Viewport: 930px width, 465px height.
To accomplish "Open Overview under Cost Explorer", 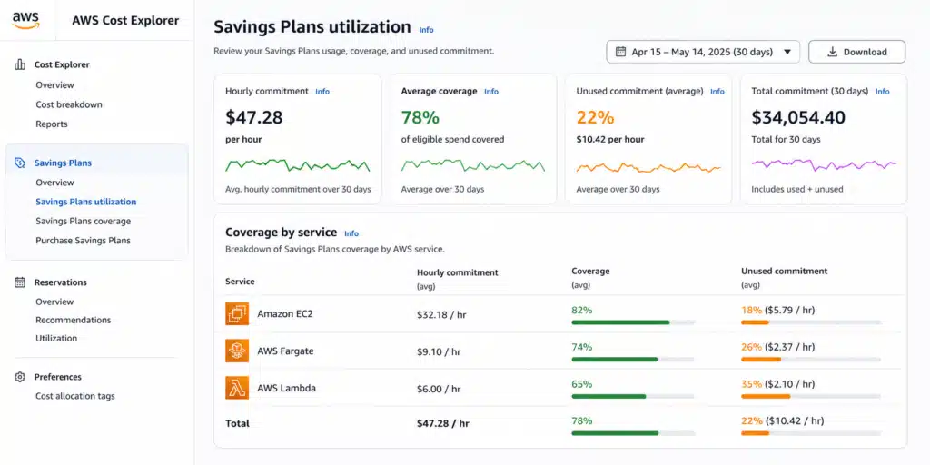I will (x=54, y=84).
